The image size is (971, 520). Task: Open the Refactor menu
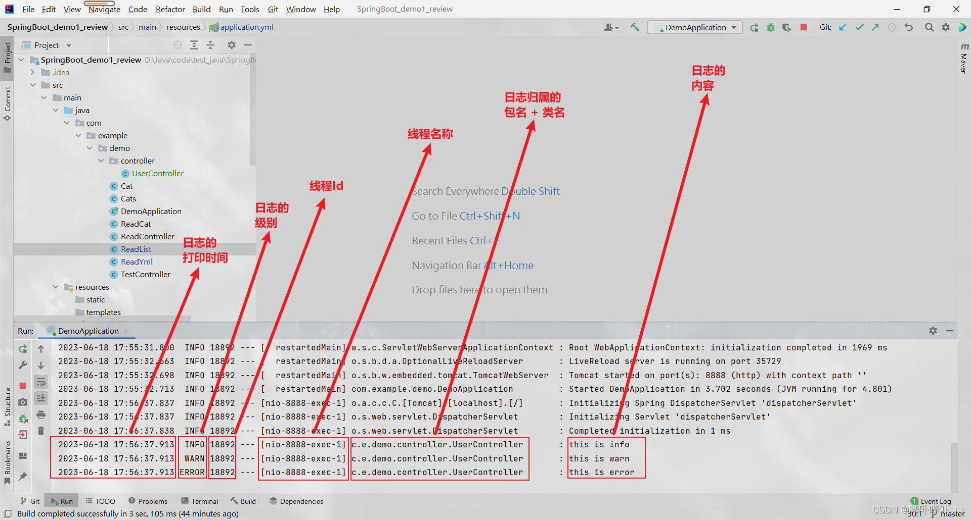[170, 9]
